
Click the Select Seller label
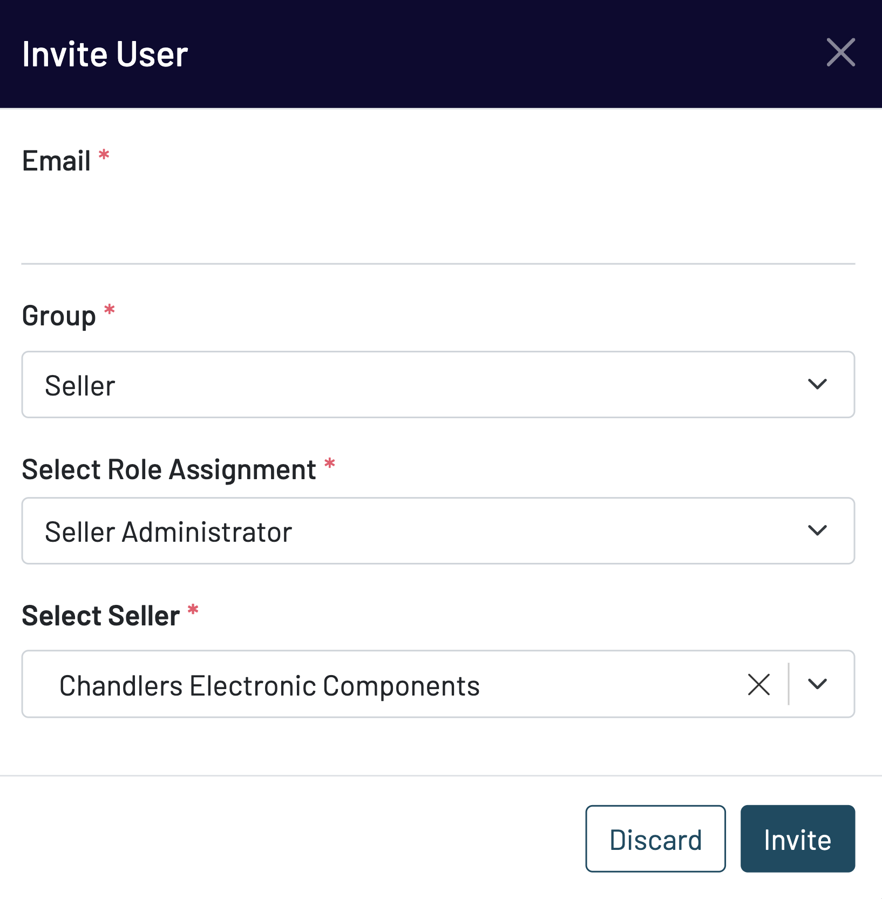pyautogui.click(x=101, y=616)
